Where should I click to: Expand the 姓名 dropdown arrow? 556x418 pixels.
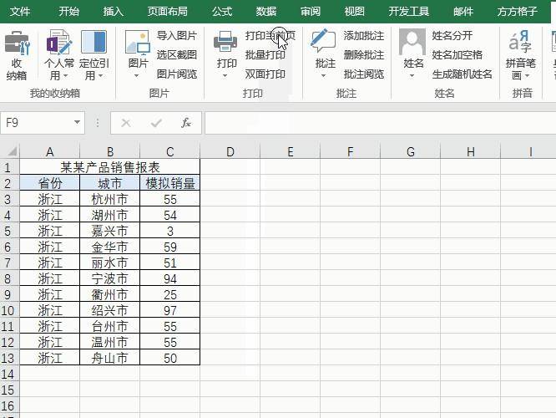tap(412, 75)
